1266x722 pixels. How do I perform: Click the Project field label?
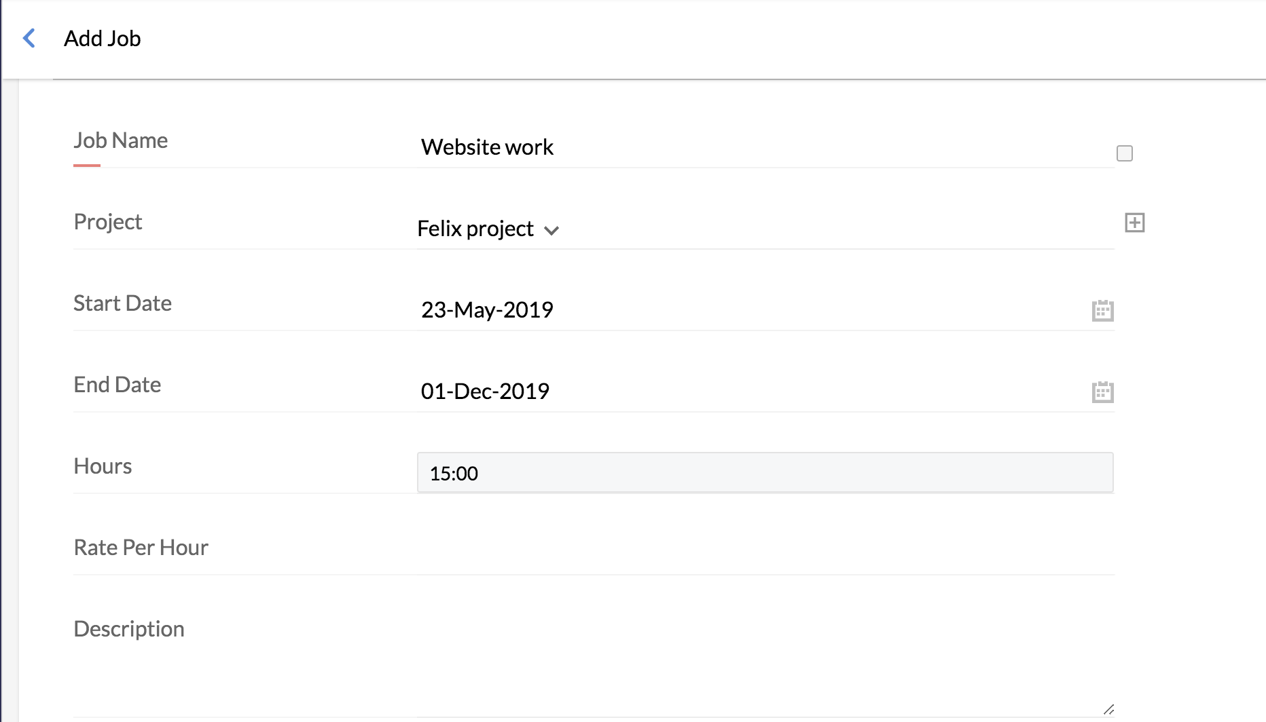click(107, 222)
